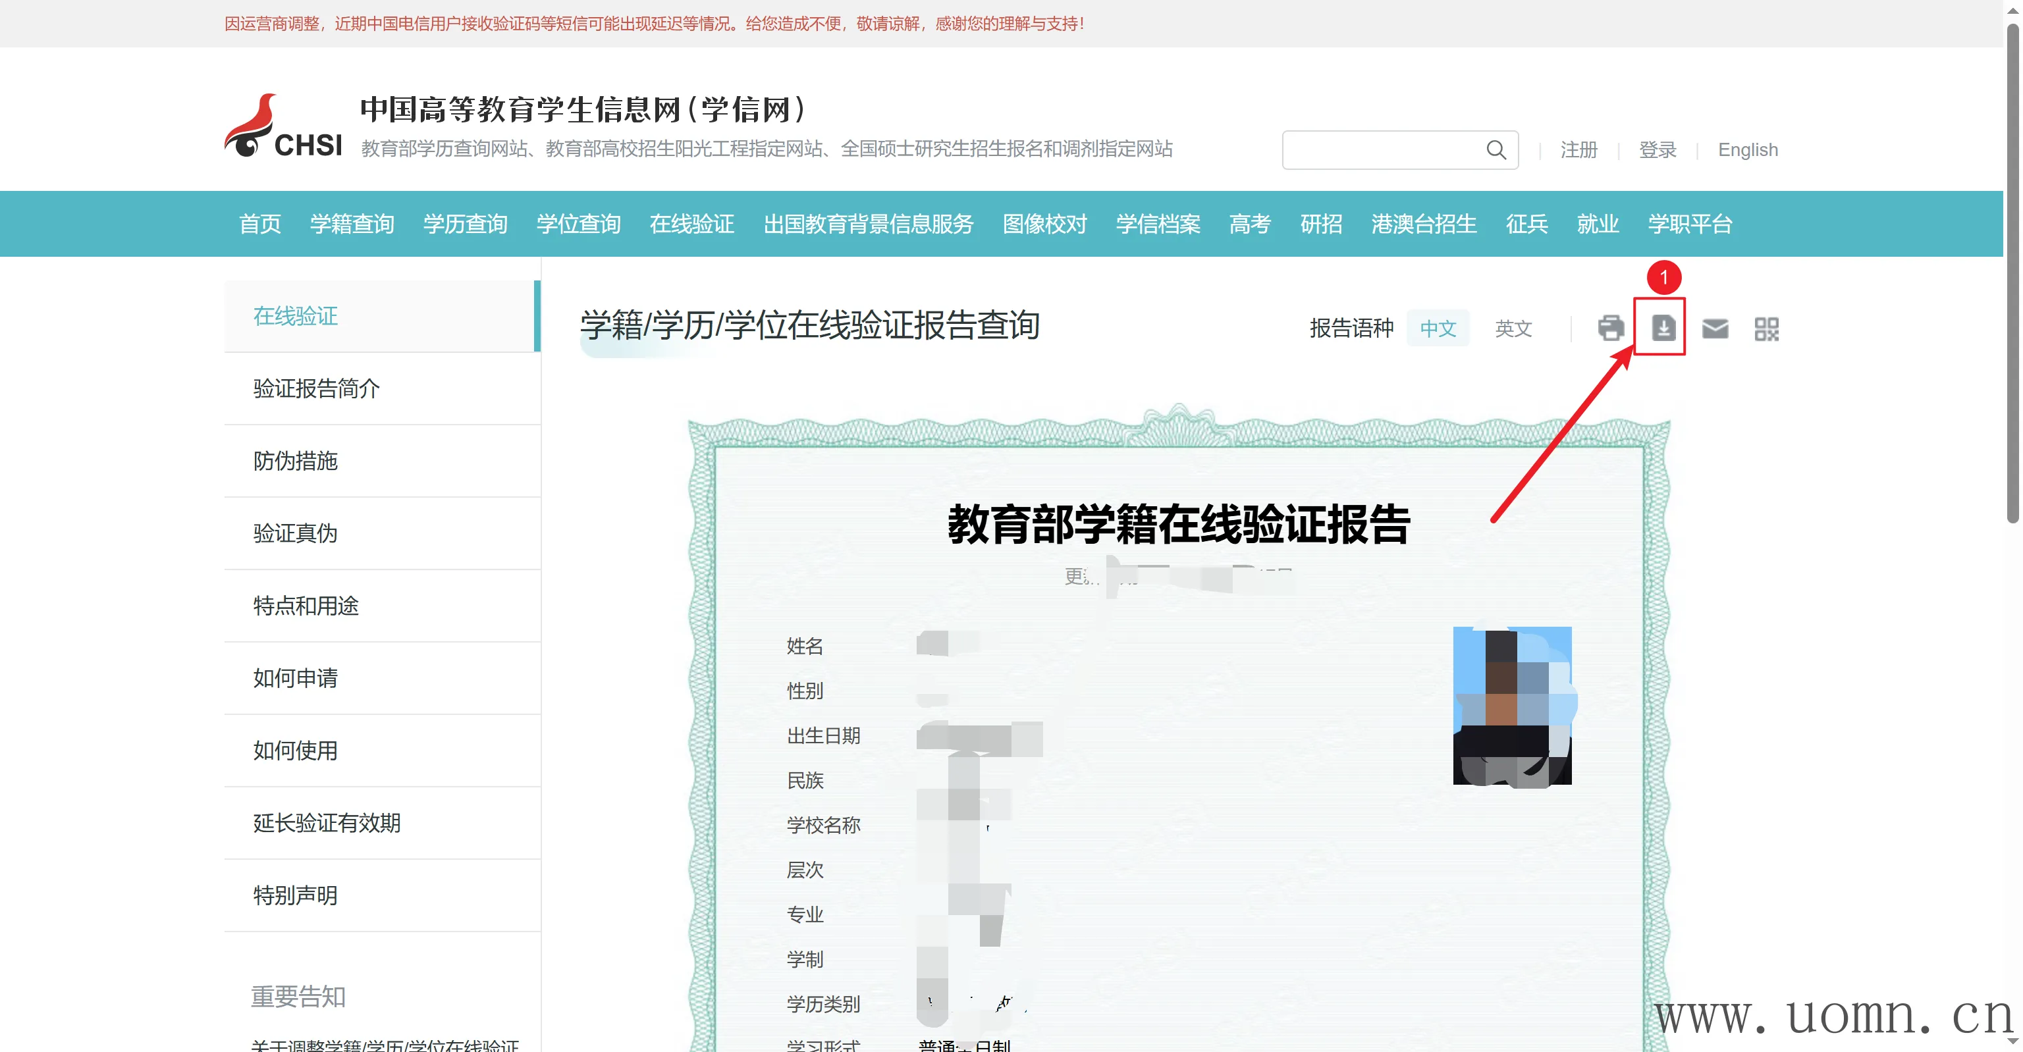Image resolution: width=2023 pixels, height=1052 pixels.
Task: Open the QR code icon
Action: tap(1766, 328)
